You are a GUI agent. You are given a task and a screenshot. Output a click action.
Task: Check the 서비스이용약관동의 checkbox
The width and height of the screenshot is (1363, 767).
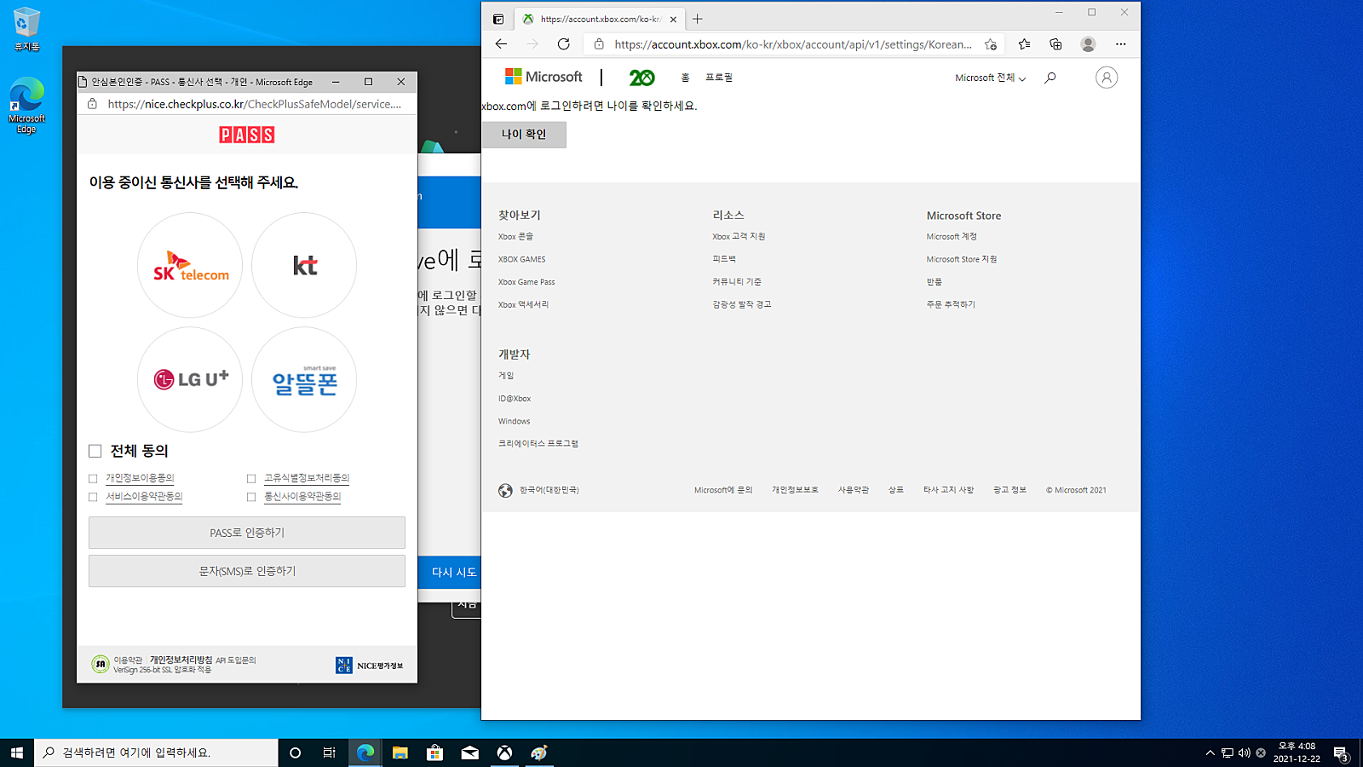pos(93,497)
